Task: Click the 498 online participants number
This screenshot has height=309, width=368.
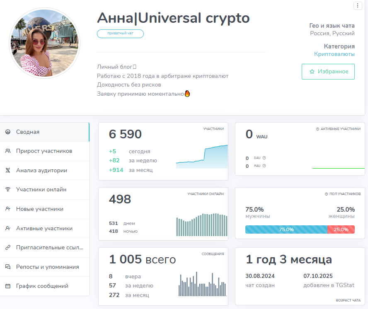Action: (120, 199)
